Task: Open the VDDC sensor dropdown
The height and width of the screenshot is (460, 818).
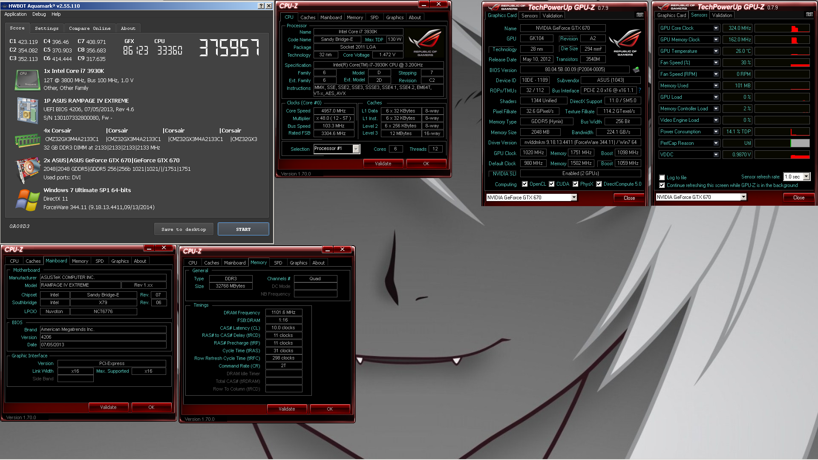Action: [x=716, y=155]
